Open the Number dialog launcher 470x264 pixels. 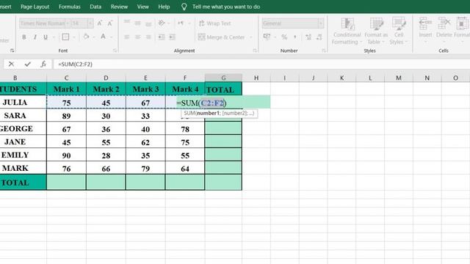[324, 51]
